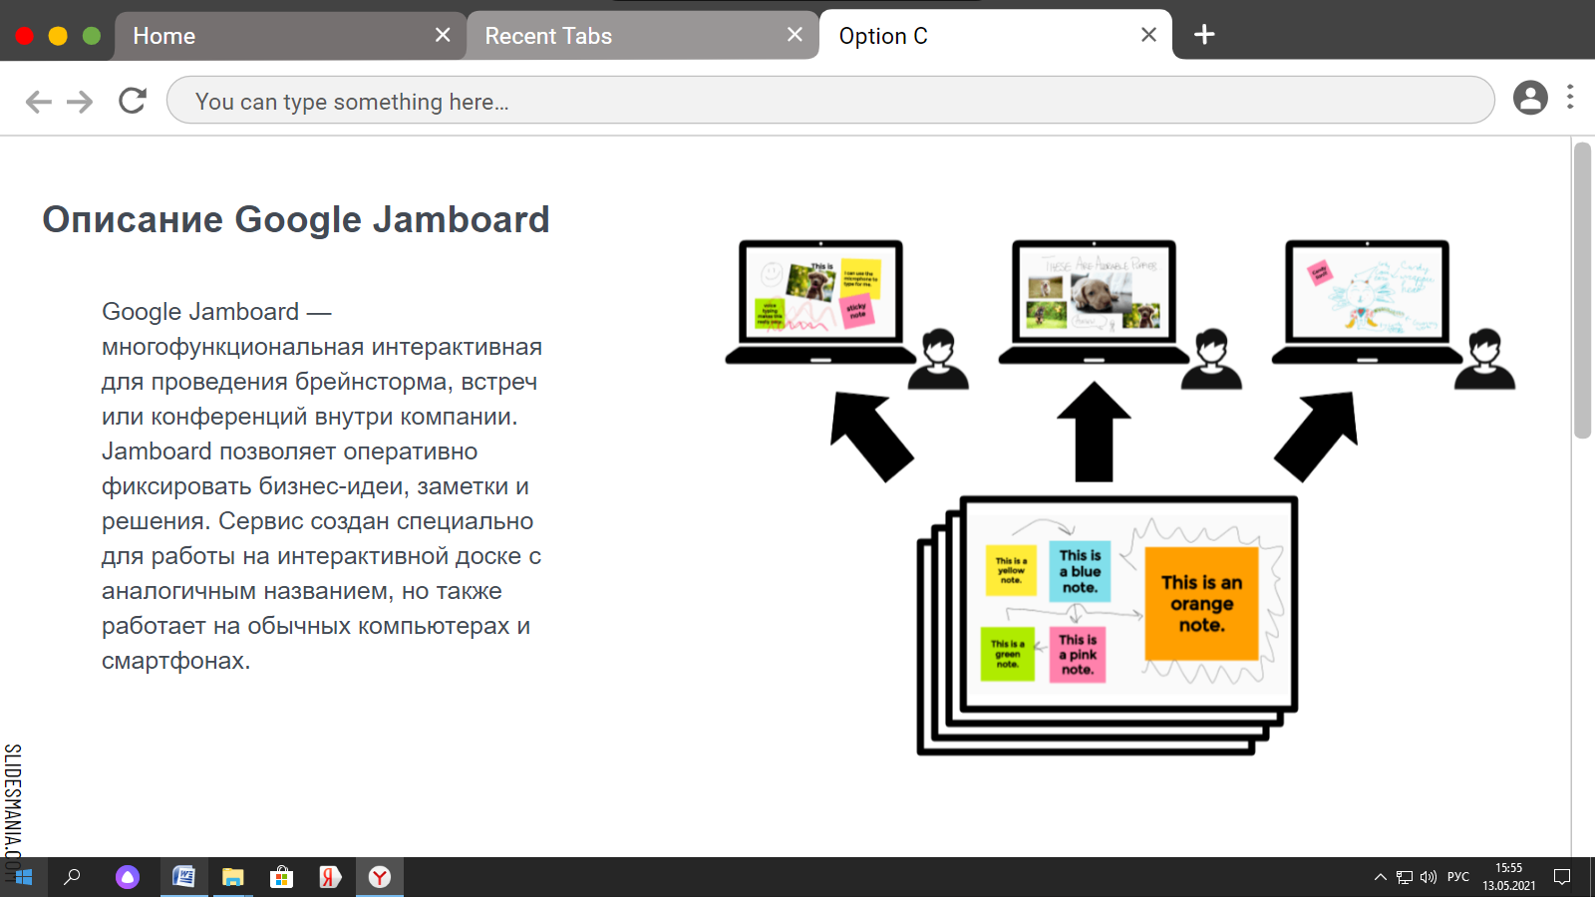
Task: Switch input language РУС indicator
Action: click(x=1458, y=877)
